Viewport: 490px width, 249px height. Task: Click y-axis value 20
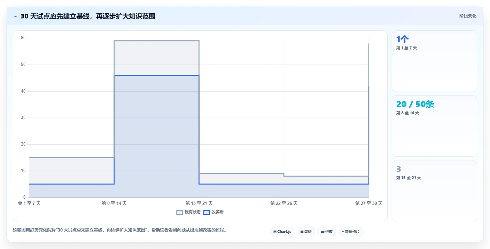23,144
